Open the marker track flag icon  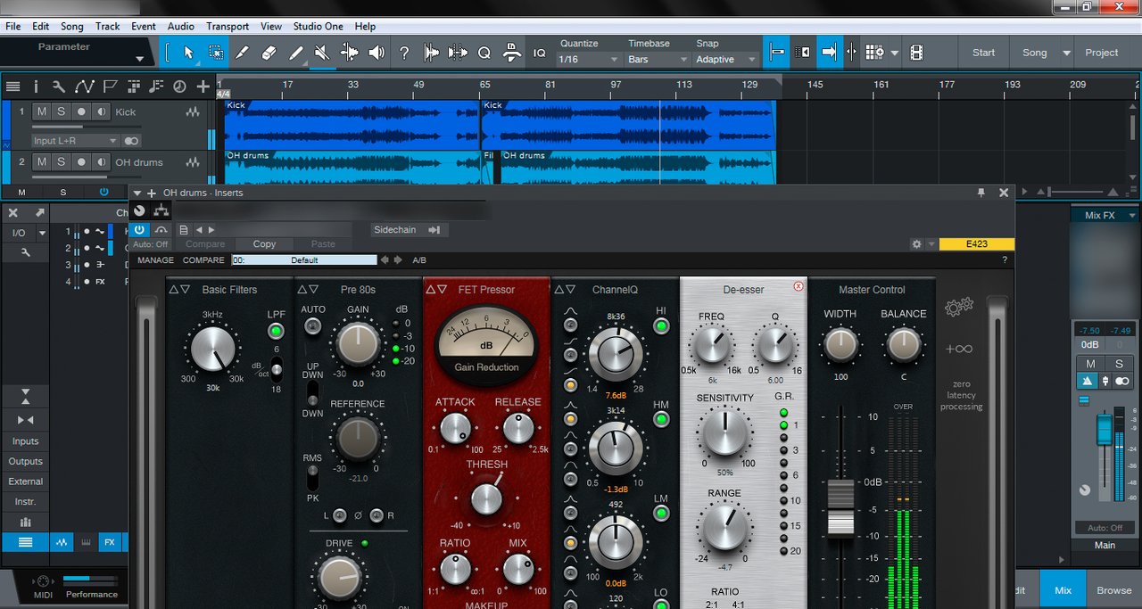pyautogui.click(x=110, y=86)
